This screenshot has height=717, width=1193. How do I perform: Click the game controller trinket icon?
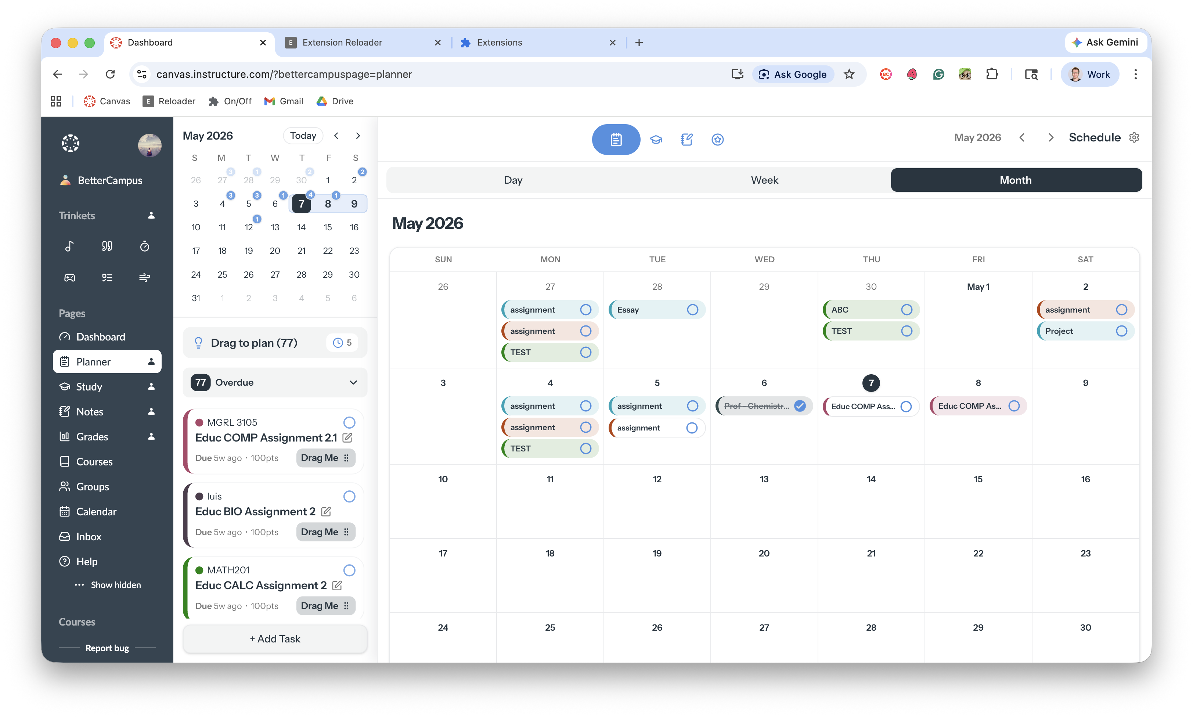click(x=69, y=277)
